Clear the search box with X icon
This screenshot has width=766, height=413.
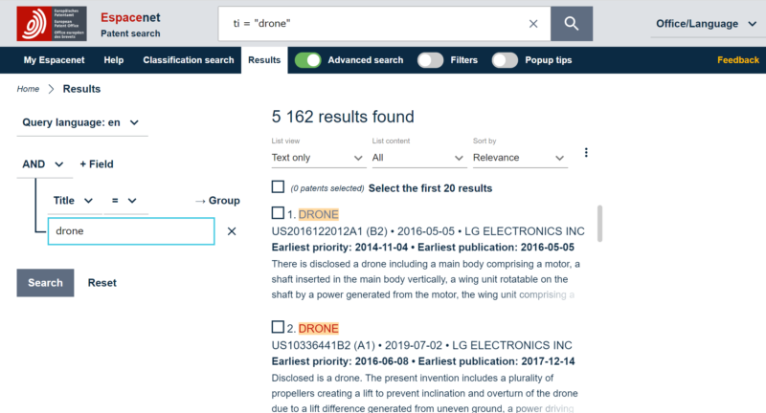click(533, 24)
